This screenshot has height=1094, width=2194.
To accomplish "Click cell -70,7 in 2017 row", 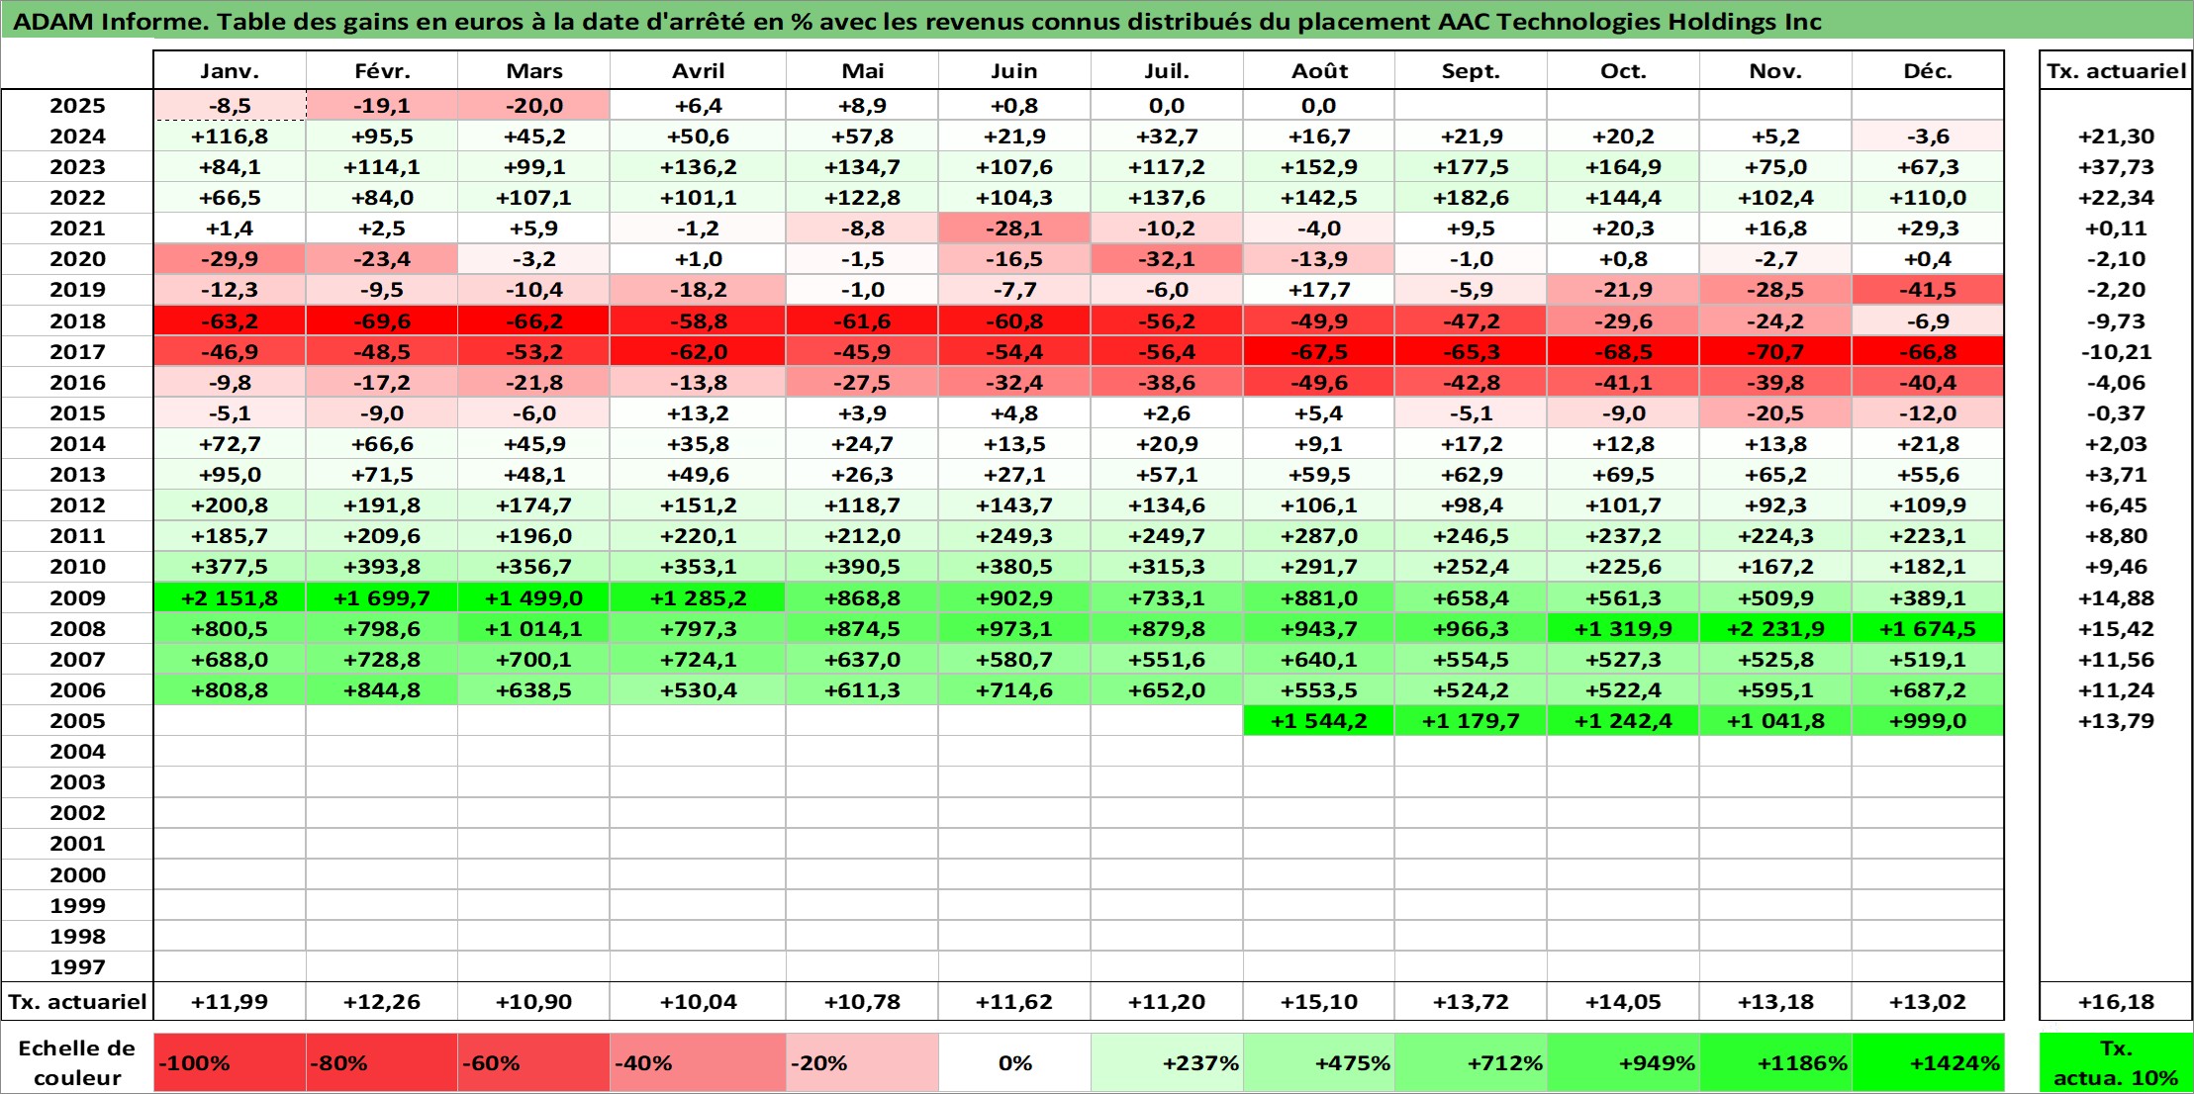I will click(x=1775, y=352).
